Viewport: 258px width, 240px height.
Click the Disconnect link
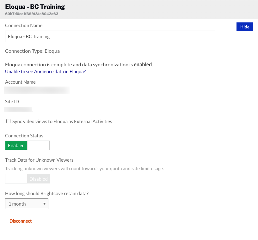pyautogui.click(x=21, y=221)
